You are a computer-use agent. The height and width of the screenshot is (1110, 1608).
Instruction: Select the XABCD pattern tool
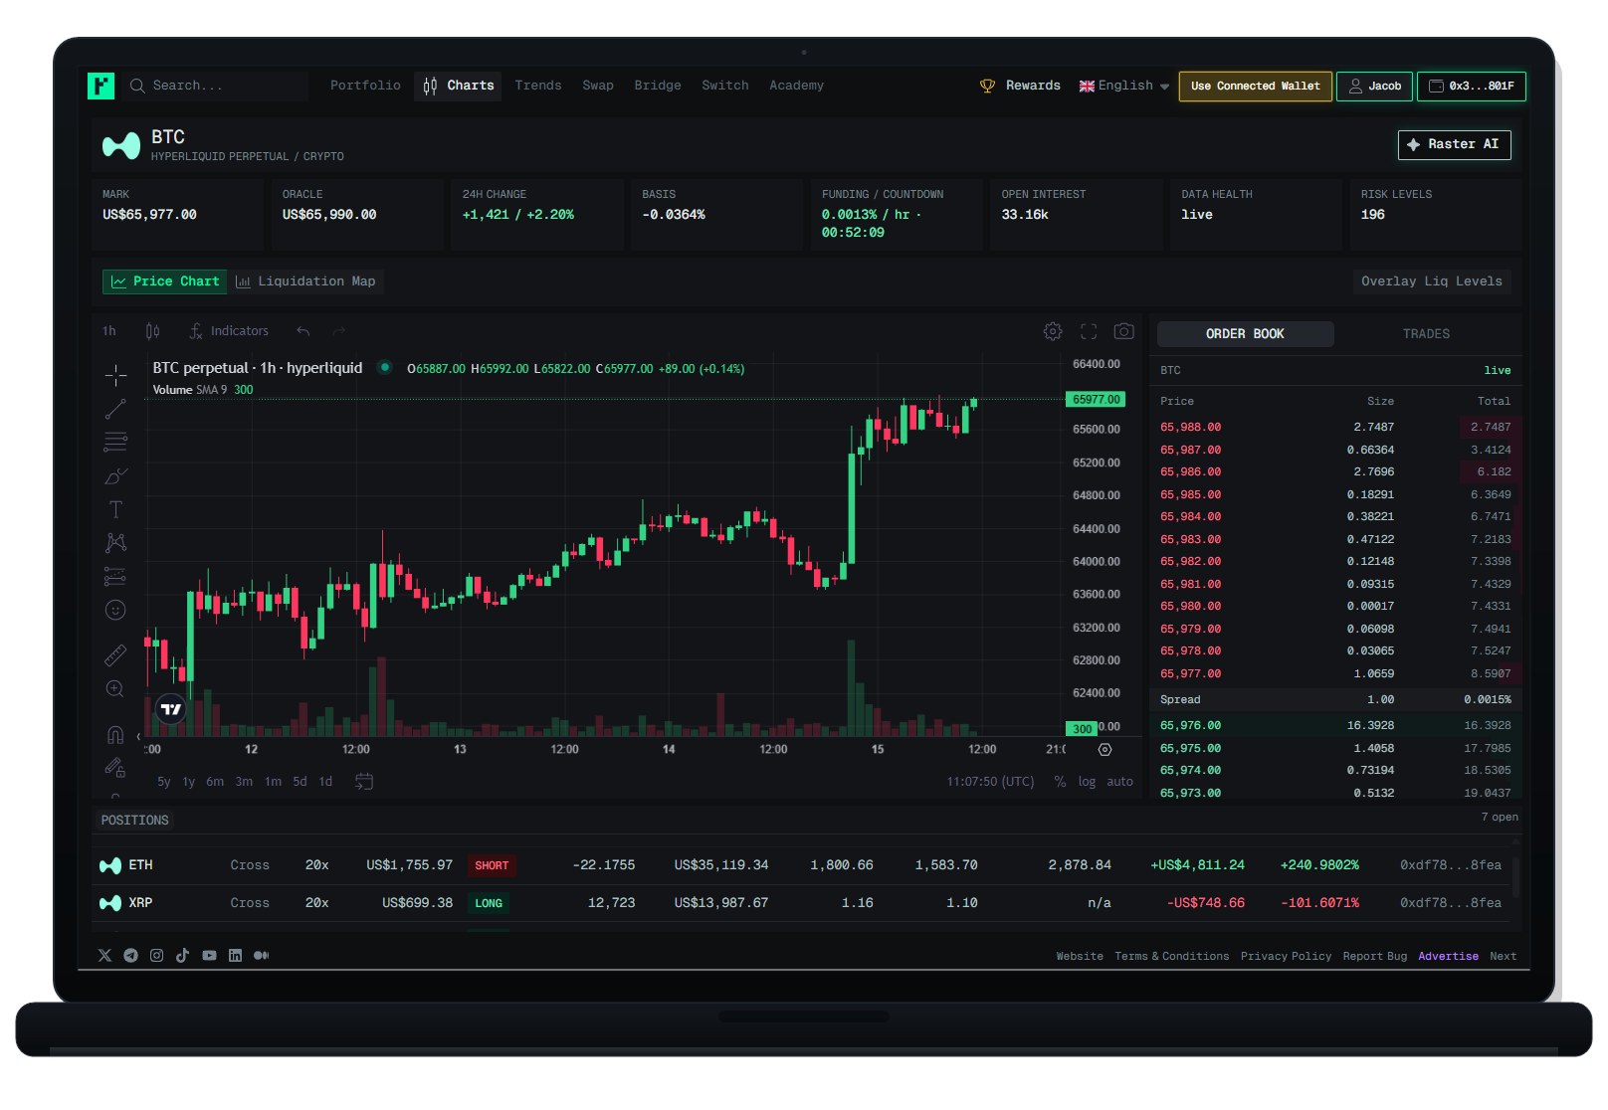pyautogui.click(x=115, y=543)
